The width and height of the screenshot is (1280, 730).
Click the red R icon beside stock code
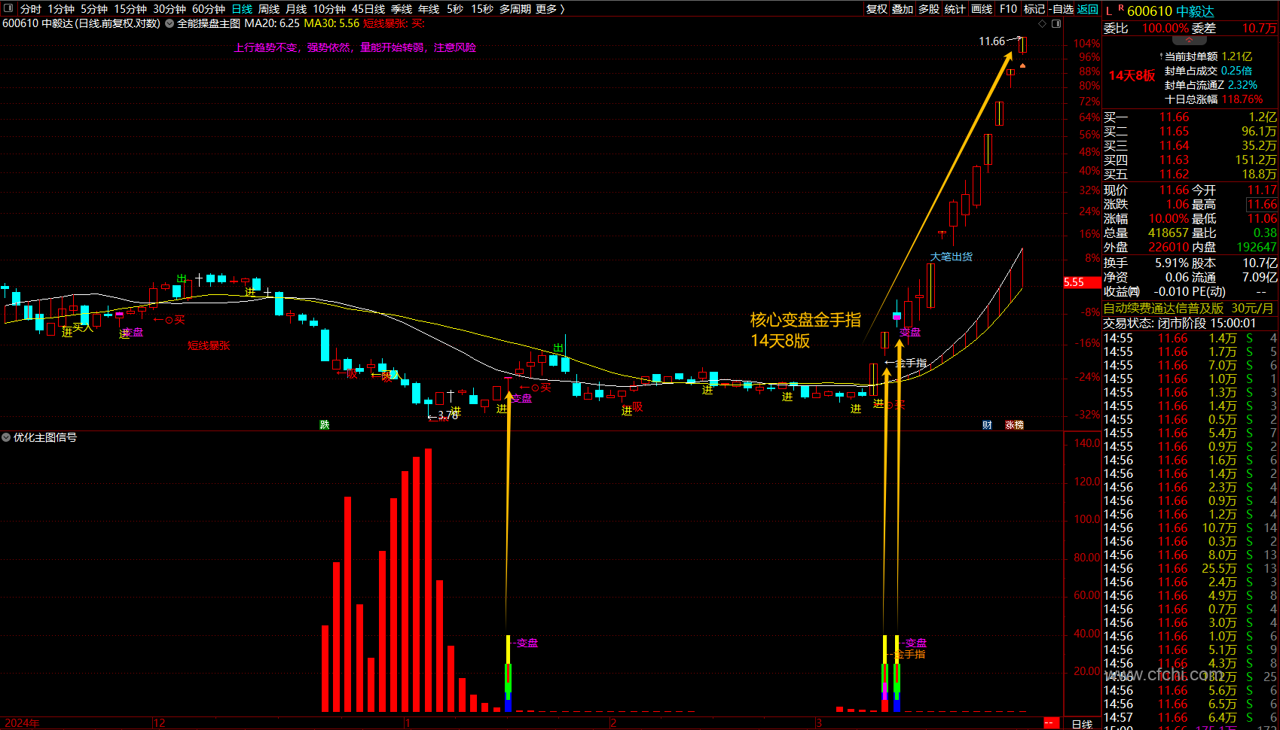point(1121,8)
